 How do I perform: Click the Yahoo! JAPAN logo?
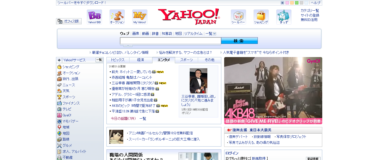point(189,17)
